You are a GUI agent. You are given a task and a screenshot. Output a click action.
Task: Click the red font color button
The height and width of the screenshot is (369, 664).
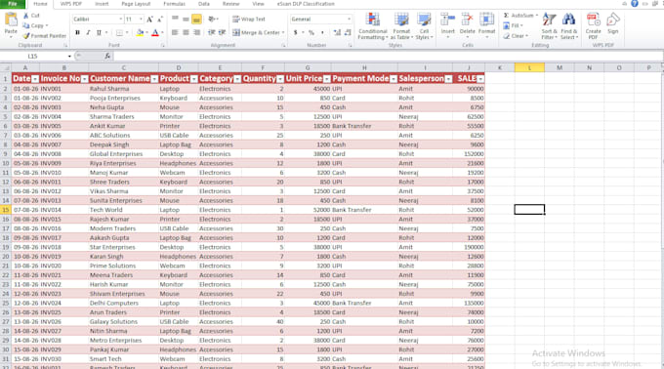click(155, 32)
